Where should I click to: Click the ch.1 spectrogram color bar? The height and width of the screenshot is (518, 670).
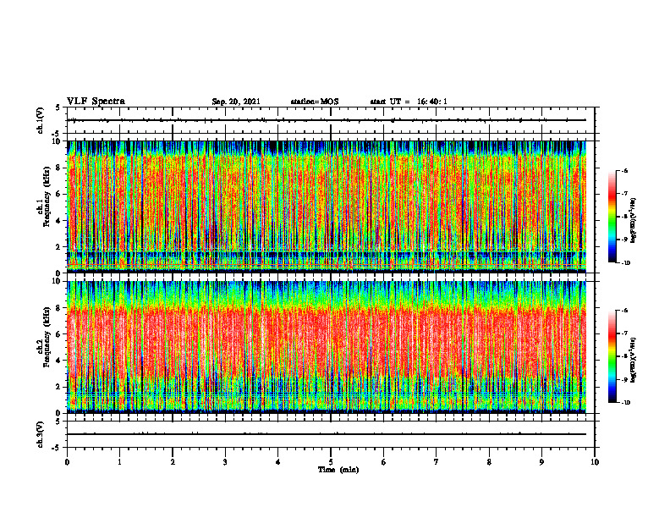[x=612, y=217]
